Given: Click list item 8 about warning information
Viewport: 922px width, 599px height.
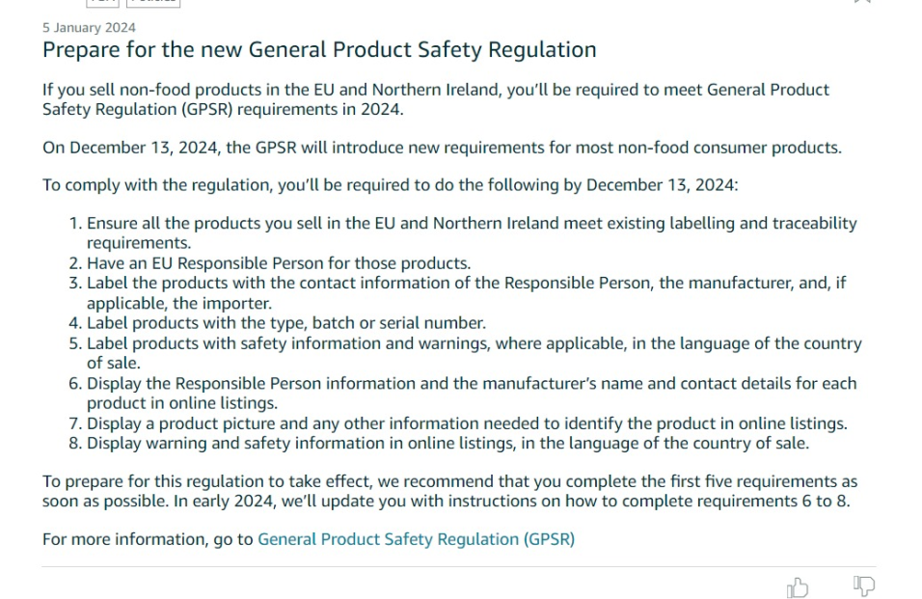Looking at the screenshot, I should click(x=439, y=443).
